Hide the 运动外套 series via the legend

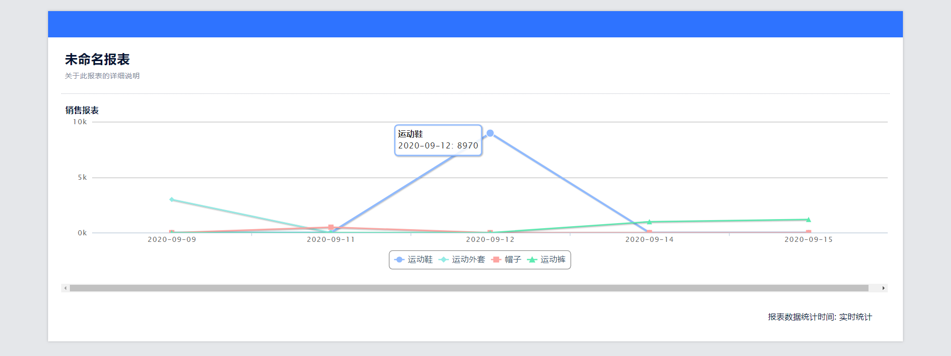pos(462,260)
